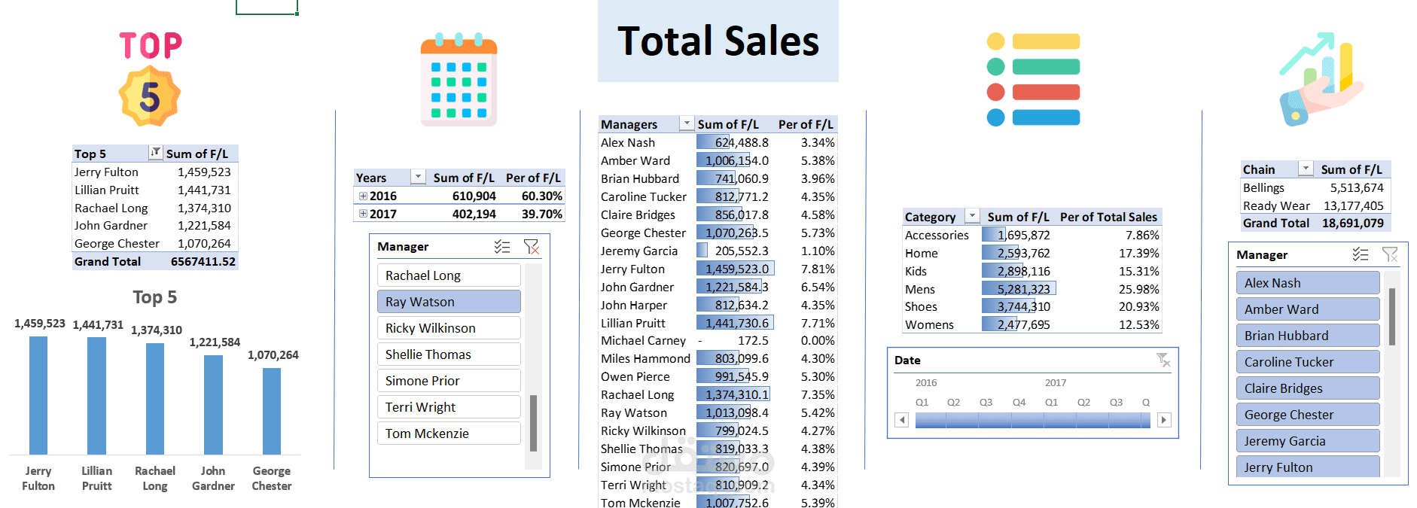Image resolution: width=1417 pixels, height=508 pixels.
Task: Click the right Manager slicer scrollbar thumb
Action: click(1392, 317)
